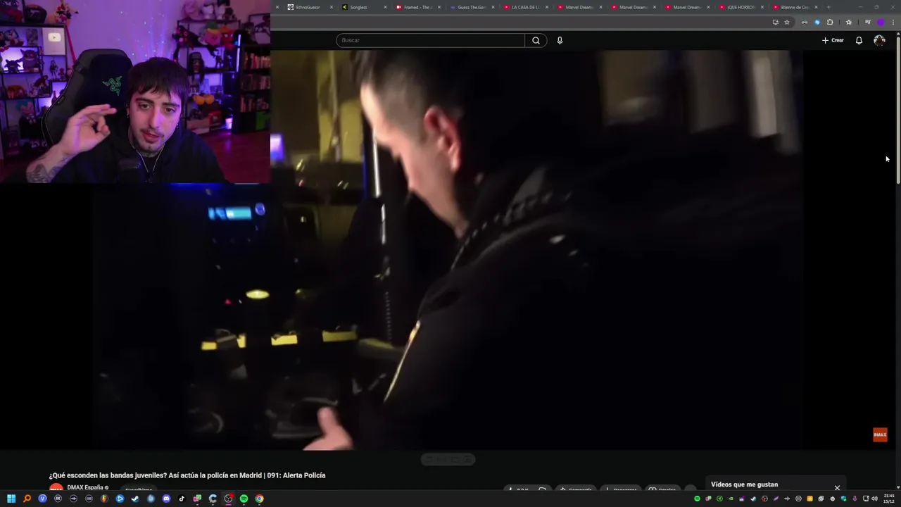Open Chrome three-dot menu
Image resolution: width=901 pixels, height=507 pixels.
(x=893, y=22)
